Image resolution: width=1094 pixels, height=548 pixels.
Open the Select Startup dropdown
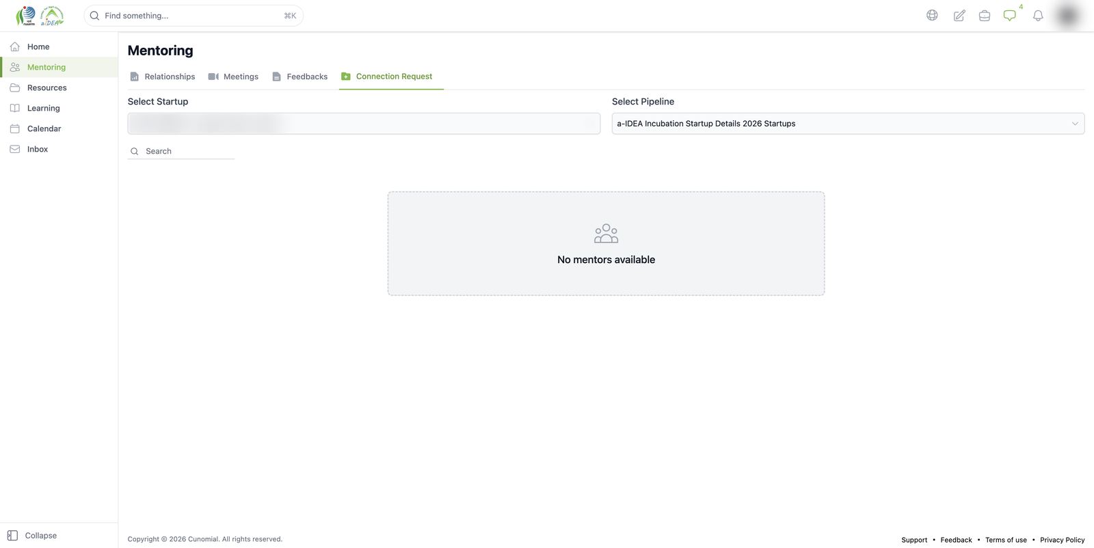(364, 124)
